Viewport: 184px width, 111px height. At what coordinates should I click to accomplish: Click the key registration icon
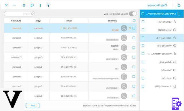[48, 5]
